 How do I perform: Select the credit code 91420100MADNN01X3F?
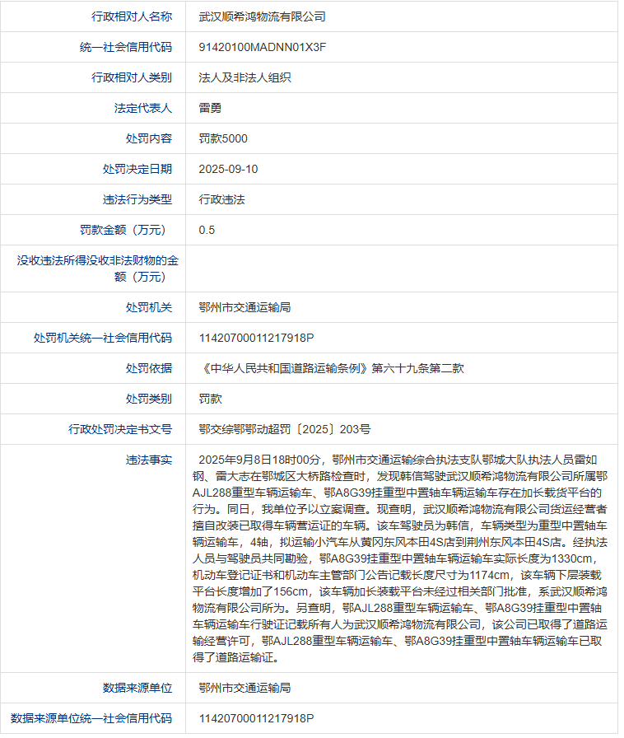(x=263, y=47)
